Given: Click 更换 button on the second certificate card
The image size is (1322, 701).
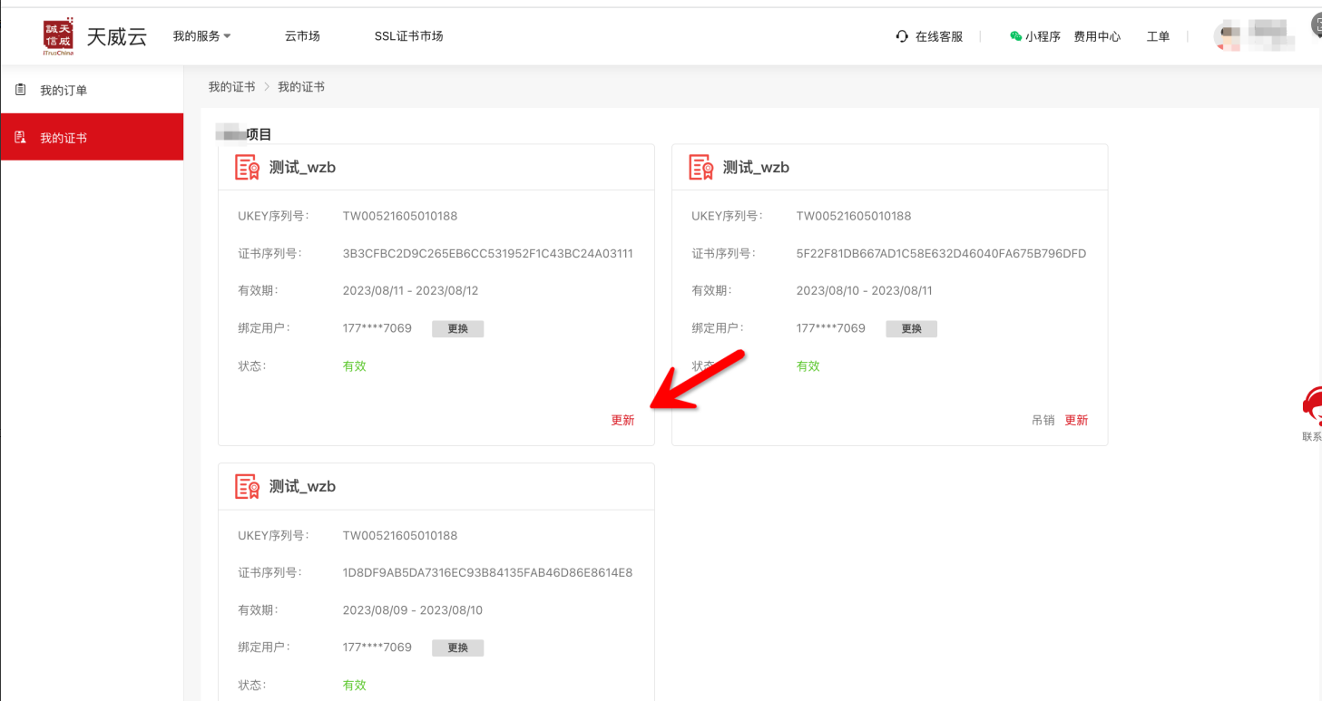Looking at the screenshot, I should coord(911,328).
